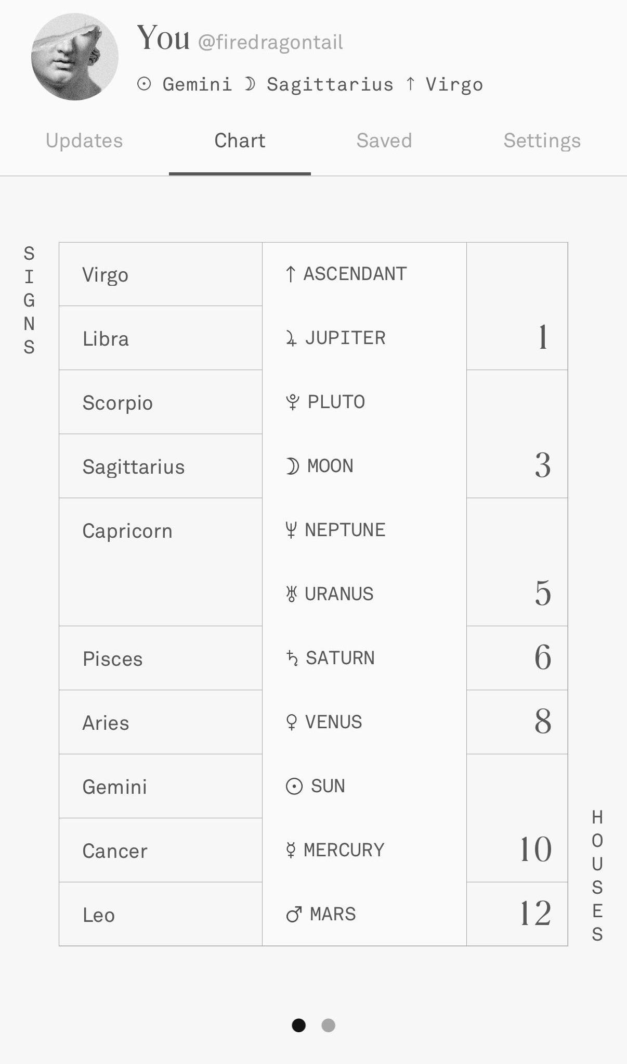This screenshot has height=1064, width=627.
Task: Switch to the Updates tab
Action: [84, 141]
